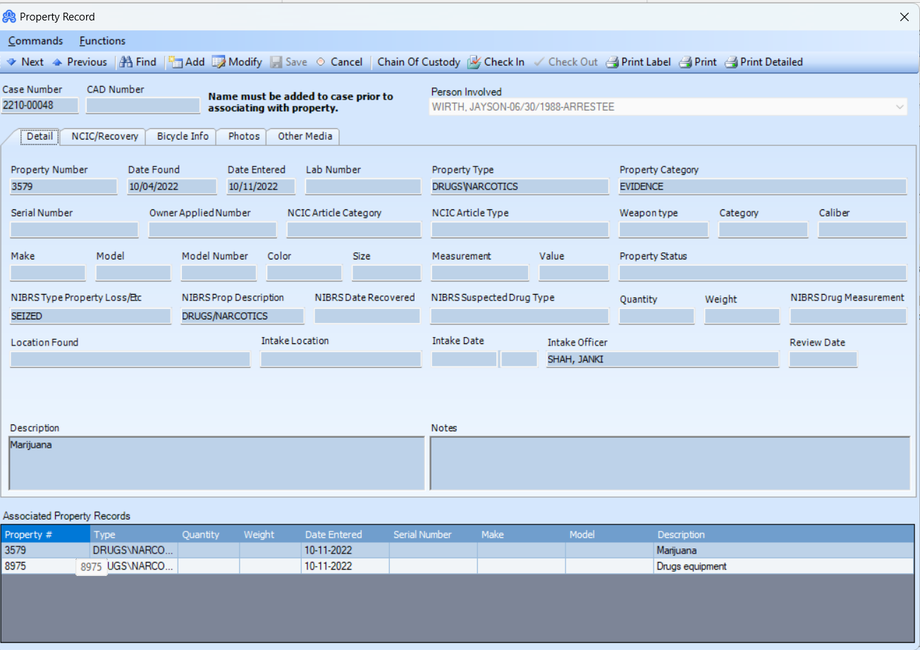Image resolution: width=920 pixels, height=650 pixels.
Task: Open the Commands menu
Action: click(x=35, y=41)
